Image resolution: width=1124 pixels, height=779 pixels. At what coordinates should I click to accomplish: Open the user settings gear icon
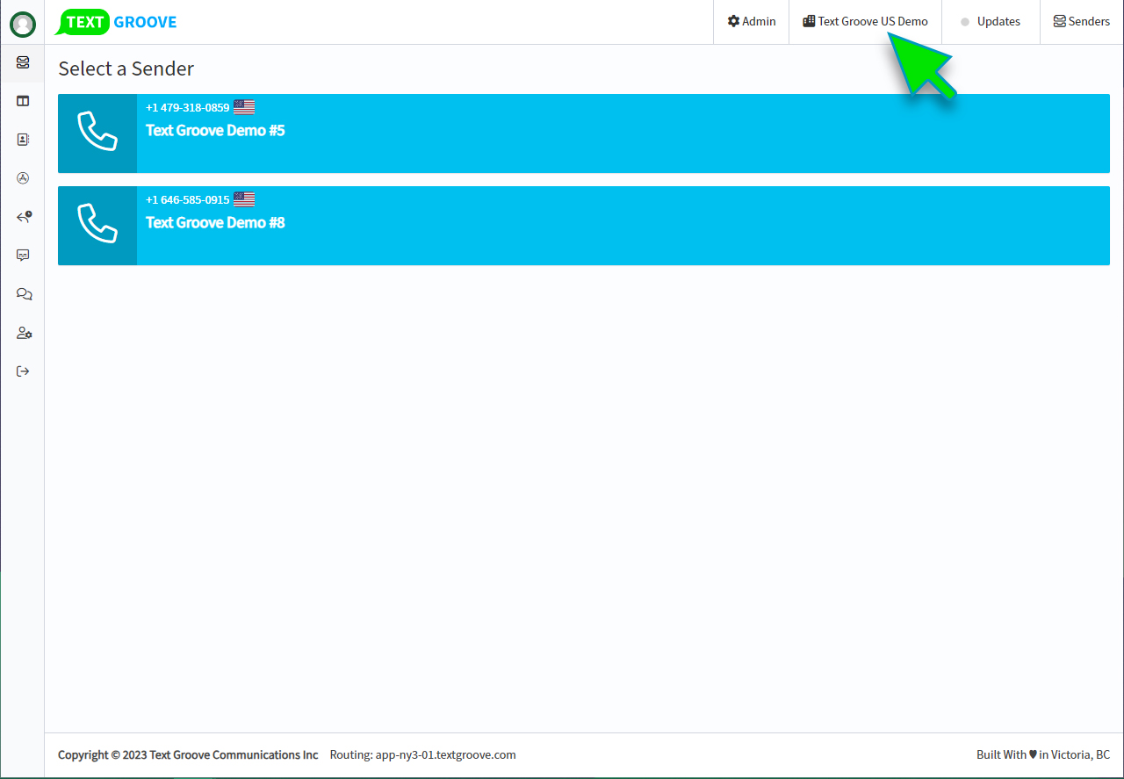tap(24, 333)
